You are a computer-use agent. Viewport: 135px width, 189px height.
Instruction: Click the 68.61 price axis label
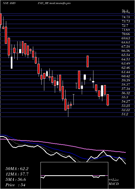pyautogui.click(x=126, y=42)
